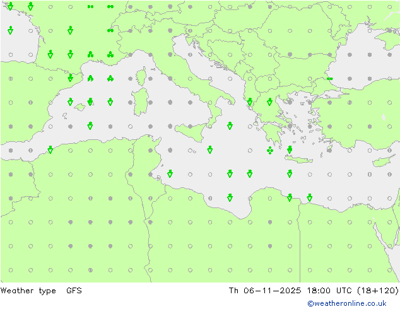400x309 pixels.
Task: Click the "(18+120)" forecast offset text
Action: pos(378,290)
